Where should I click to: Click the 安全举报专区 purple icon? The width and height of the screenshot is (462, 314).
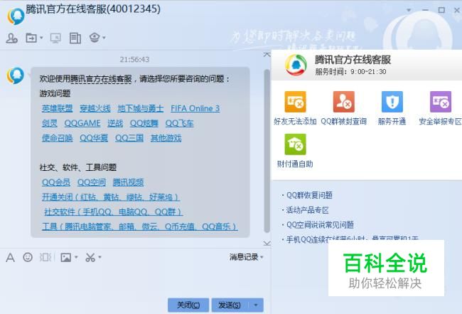pos(441,102)
